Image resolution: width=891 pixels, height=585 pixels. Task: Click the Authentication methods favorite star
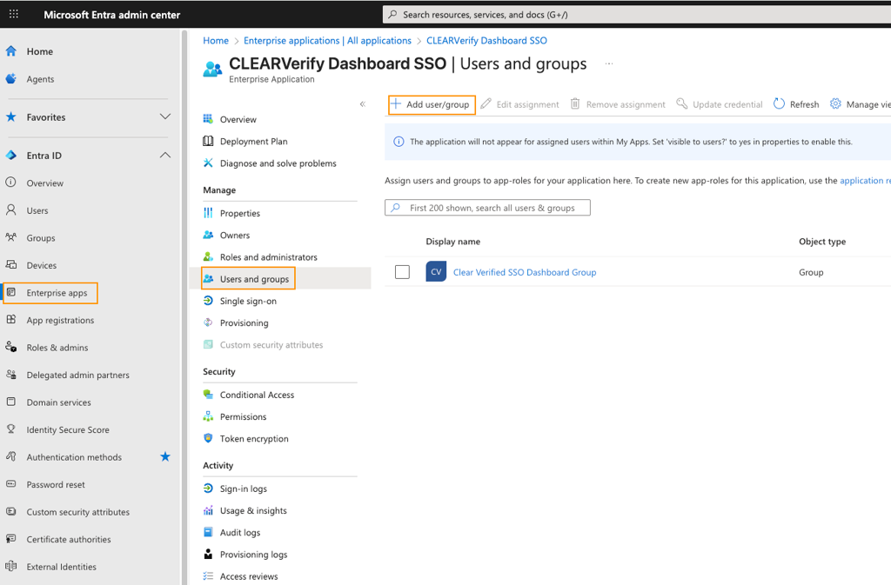[164, 456]
